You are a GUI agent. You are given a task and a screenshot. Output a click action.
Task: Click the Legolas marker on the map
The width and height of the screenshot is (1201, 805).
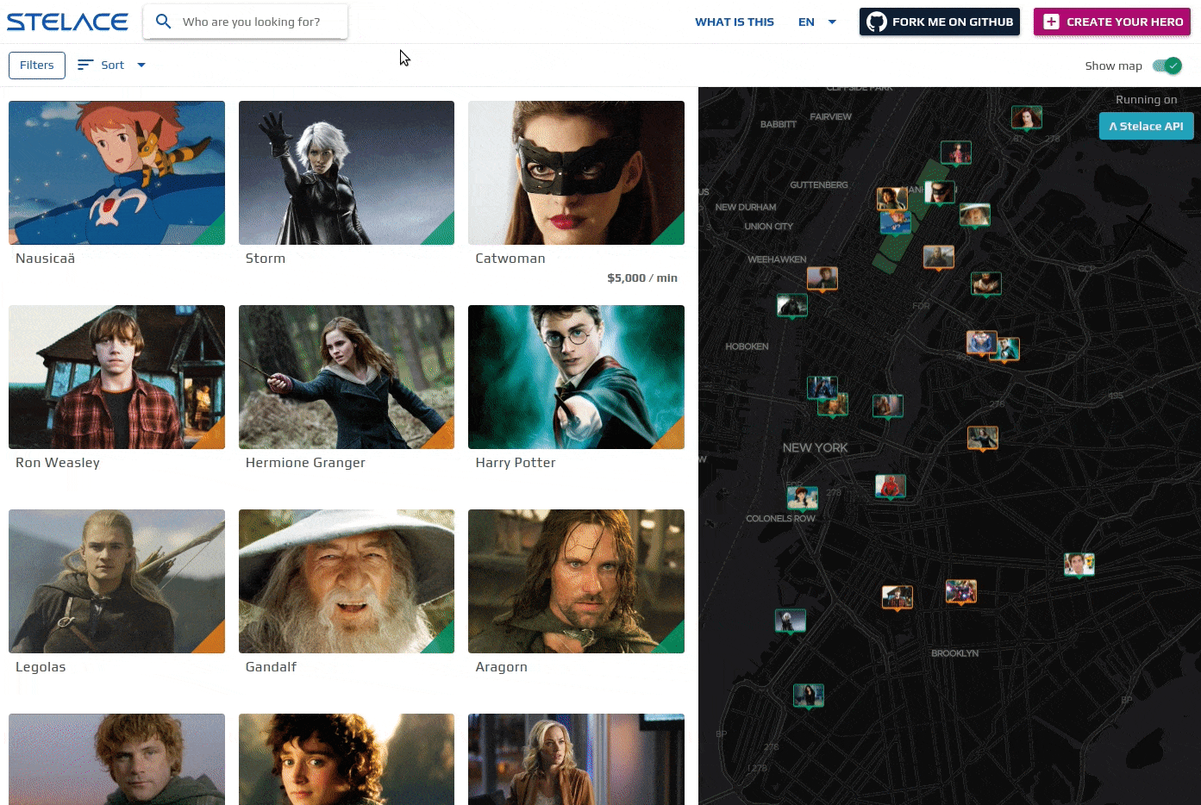(938, 256)
